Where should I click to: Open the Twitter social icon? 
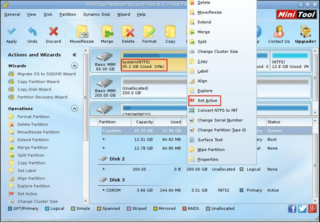tap(302, 209)
